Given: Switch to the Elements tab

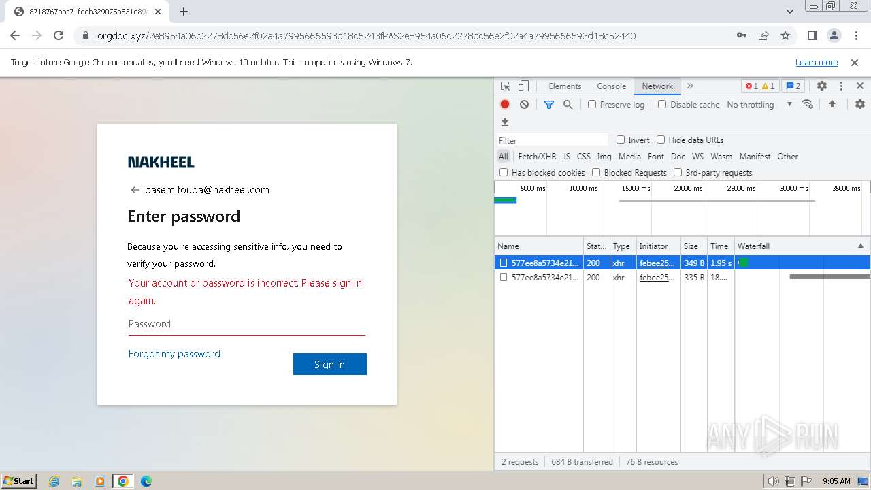Looking at the screenshot, I should tap(565, 86).
